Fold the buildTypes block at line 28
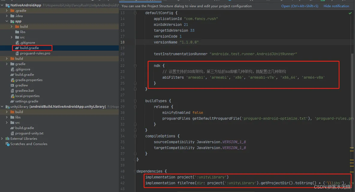This screenshot has width=355, height=192. [135, 101]
